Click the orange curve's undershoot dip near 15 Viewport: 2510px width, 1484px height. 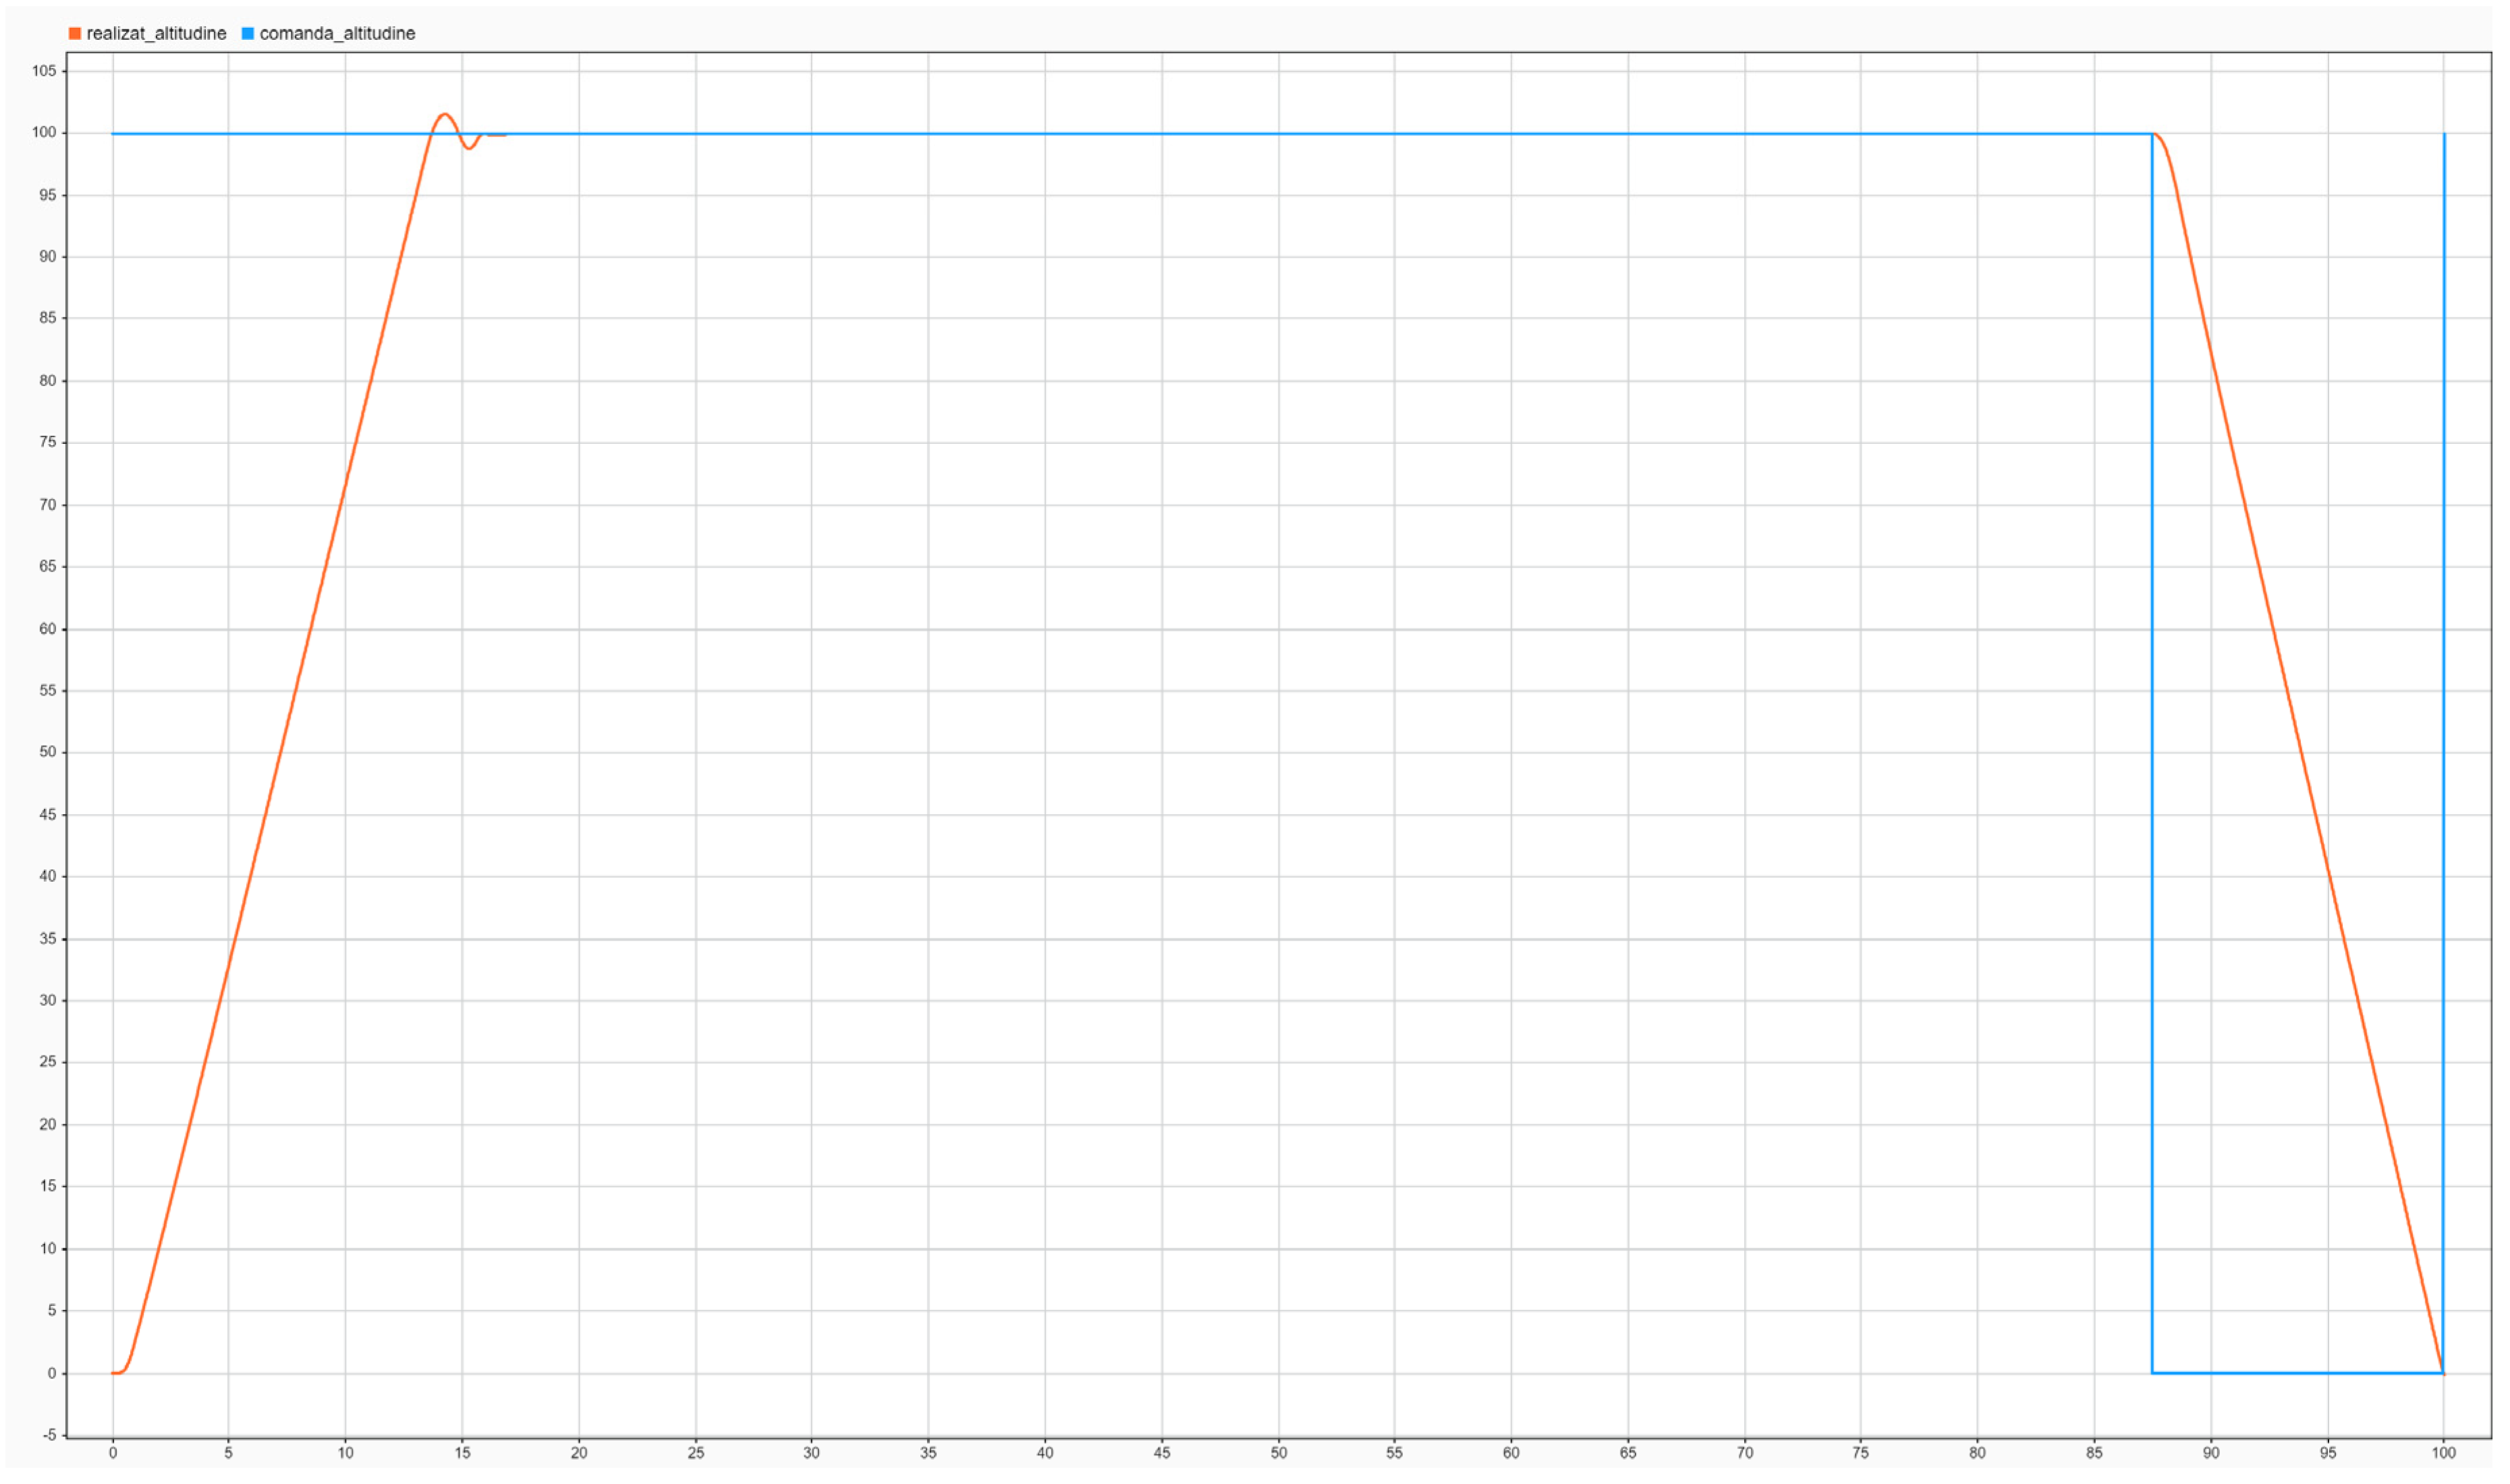tap(469, 149)
